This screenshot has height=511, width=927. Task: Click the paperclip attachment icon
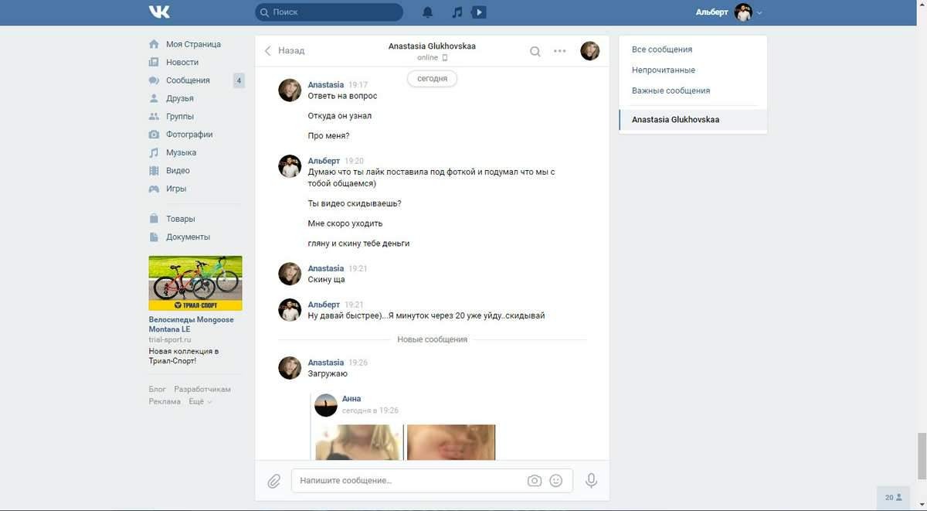[x=273, y=481]
